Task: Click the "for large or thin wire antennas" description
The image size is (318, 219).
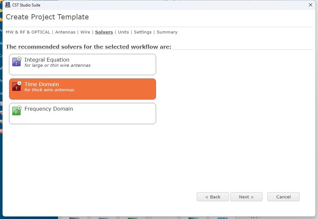Action: 58,65
